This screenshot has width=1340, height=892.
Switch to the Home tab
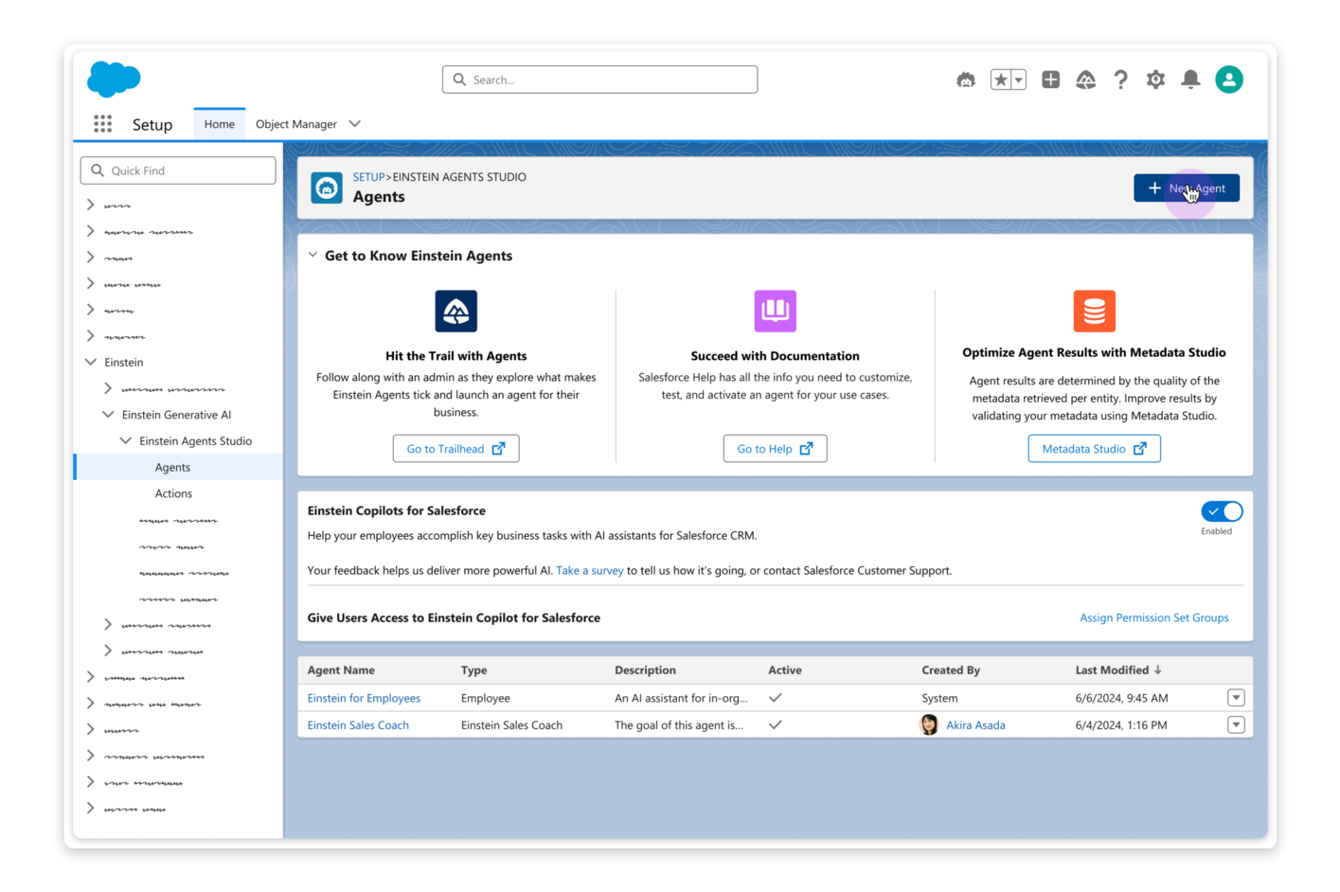click(x=219, y=124)
